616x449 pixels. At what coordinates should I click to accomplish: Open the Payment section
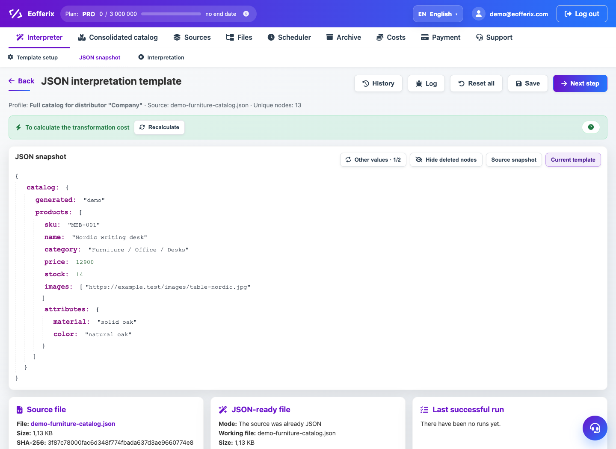coord(441,37)
